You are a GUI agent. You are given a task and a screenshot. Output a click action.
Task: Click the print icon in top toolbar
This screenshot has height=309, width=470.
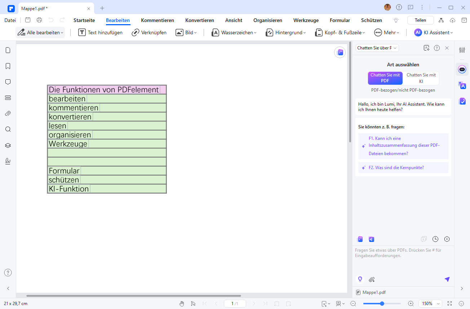click(39, 20)
